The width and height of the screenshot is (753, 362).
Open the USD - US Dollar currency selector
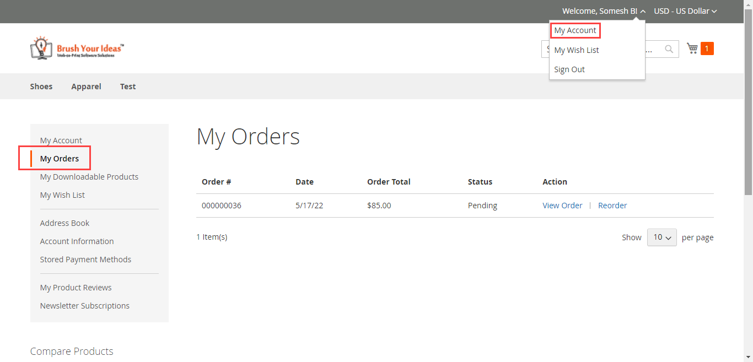point(685,10)
